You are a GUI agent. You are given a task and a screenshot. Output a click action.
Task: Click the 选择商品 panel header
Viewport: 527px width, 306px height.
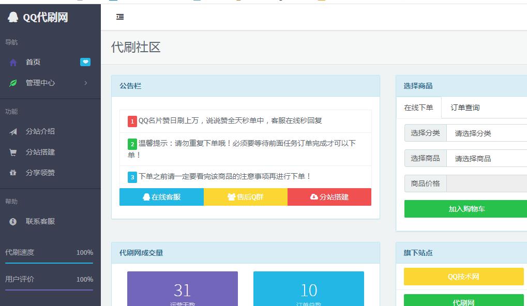tap(461, 86)
